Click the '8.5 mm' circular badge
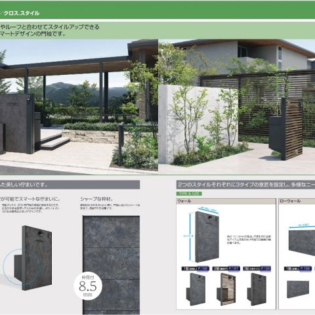This screenshot has width=315, height=315. click(88, 285)
